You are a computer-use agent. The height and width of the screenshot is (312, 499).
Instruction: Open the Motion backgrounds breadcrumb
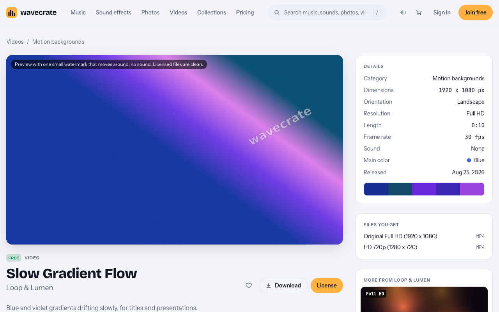click(58, 42)
